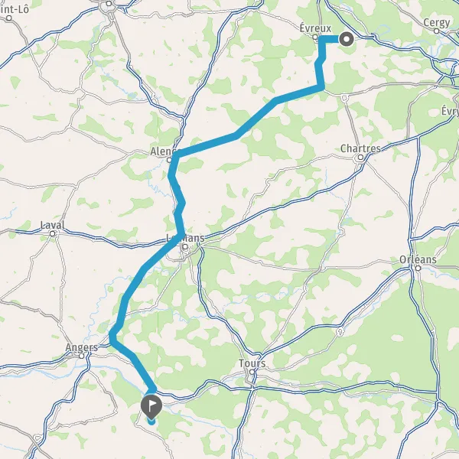Viewport: 459px width, 459px height.
Task: Select the Tours city label
Action: (x=252, y=363)
